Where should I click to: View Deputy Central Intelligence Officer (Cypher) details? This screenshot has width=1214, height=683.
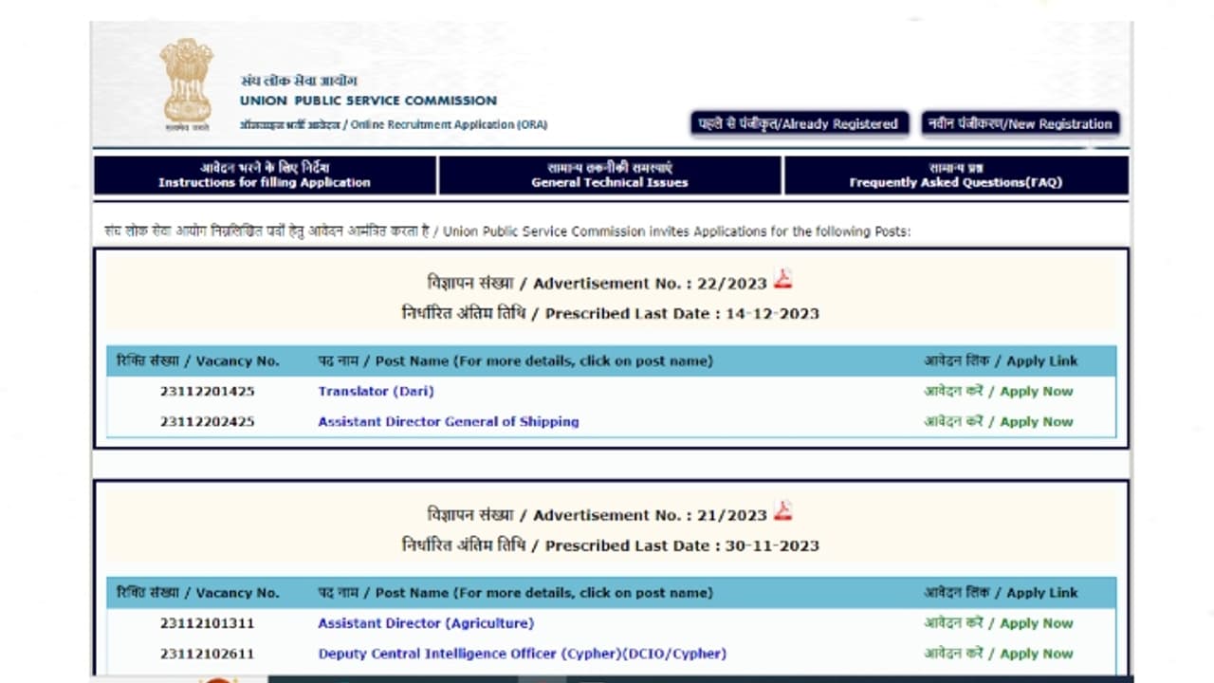pyautogui.click(x=522, y=654)
